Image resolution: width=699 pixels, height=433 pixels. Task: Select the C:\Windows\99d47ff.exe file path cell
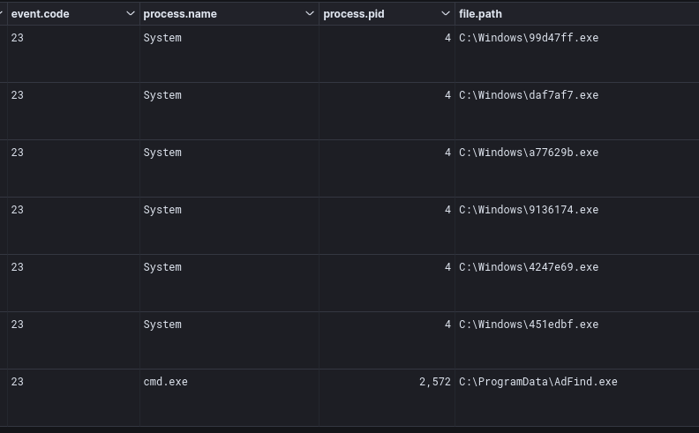point(529,38)
